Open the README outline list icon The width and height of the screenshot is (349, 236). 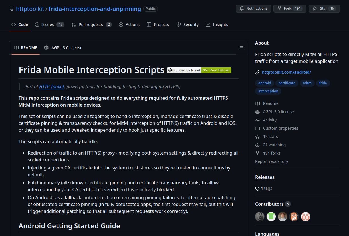point(241,48)
